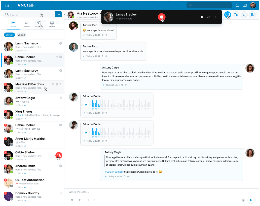Start a video call with Mia Nestorov
Image resolution: width=260 pixels, height=206 pixels.
tap(236, 15)
